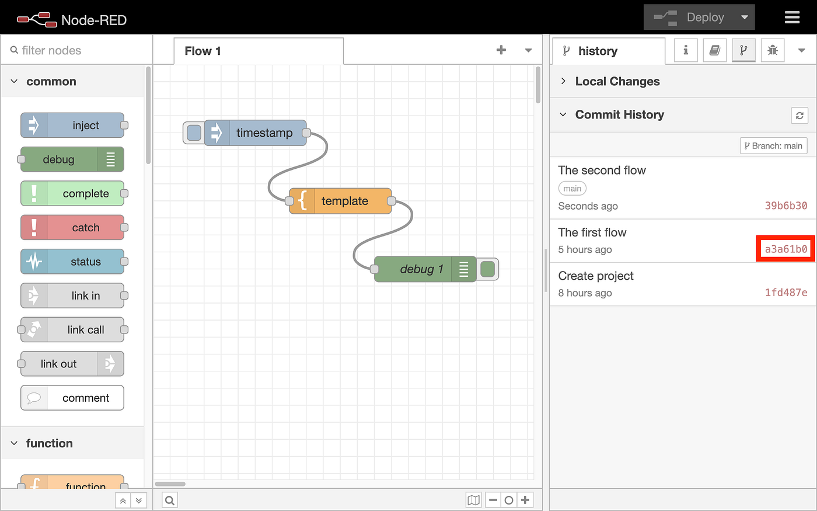Open the flow list dropdown menu

(x=528, y=50)
